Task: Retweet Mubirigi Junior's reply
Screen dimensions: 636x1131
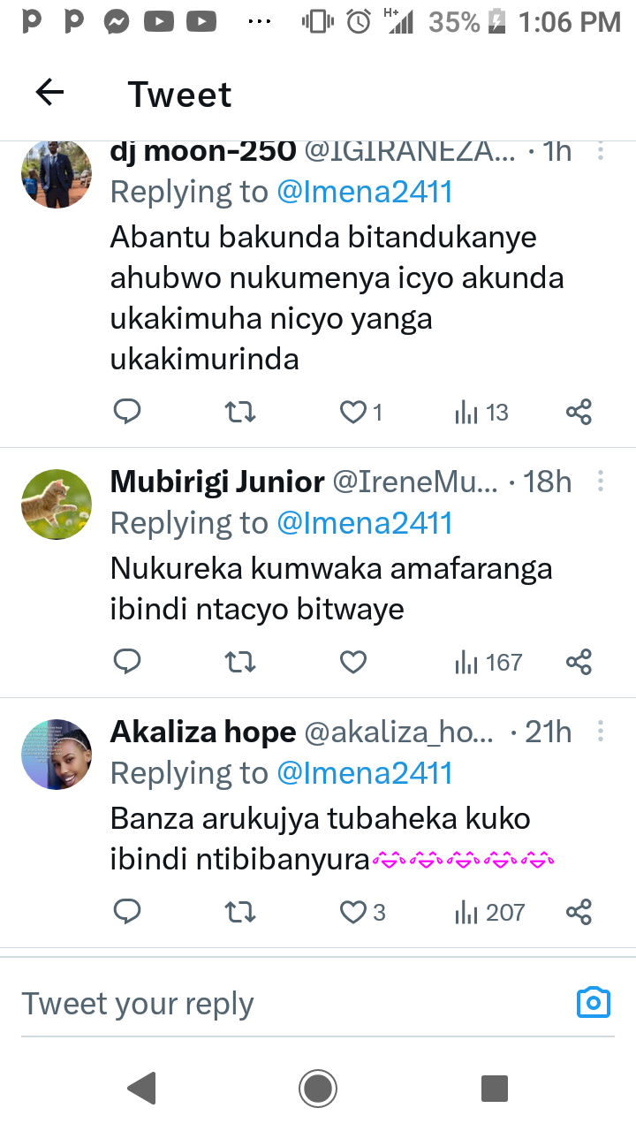Action: [x=240, y=662]
